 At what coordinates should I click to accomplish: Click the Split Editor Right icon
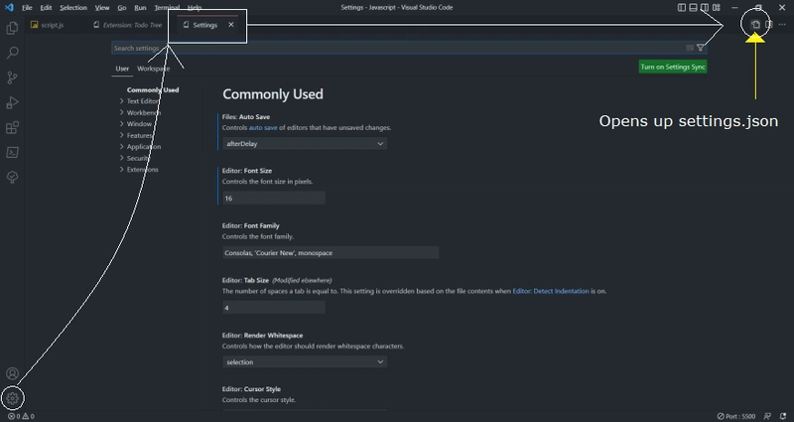point(768,24)
